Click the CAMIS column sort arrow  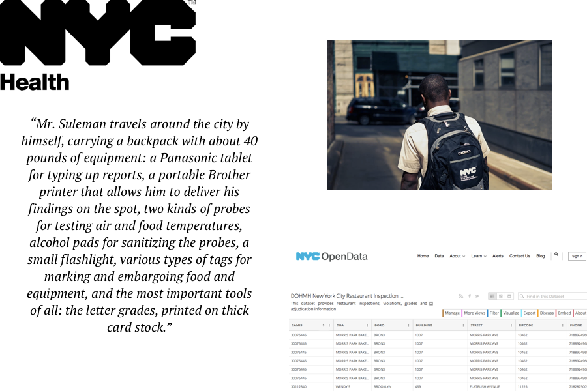pos(323,325)
